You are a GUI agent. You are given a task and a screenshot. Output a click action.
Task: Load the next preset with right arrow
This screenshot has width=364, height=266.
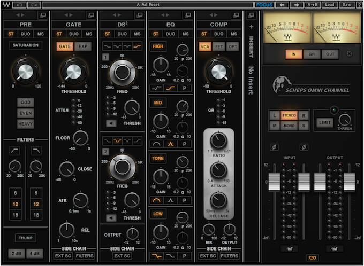point(297,5)
